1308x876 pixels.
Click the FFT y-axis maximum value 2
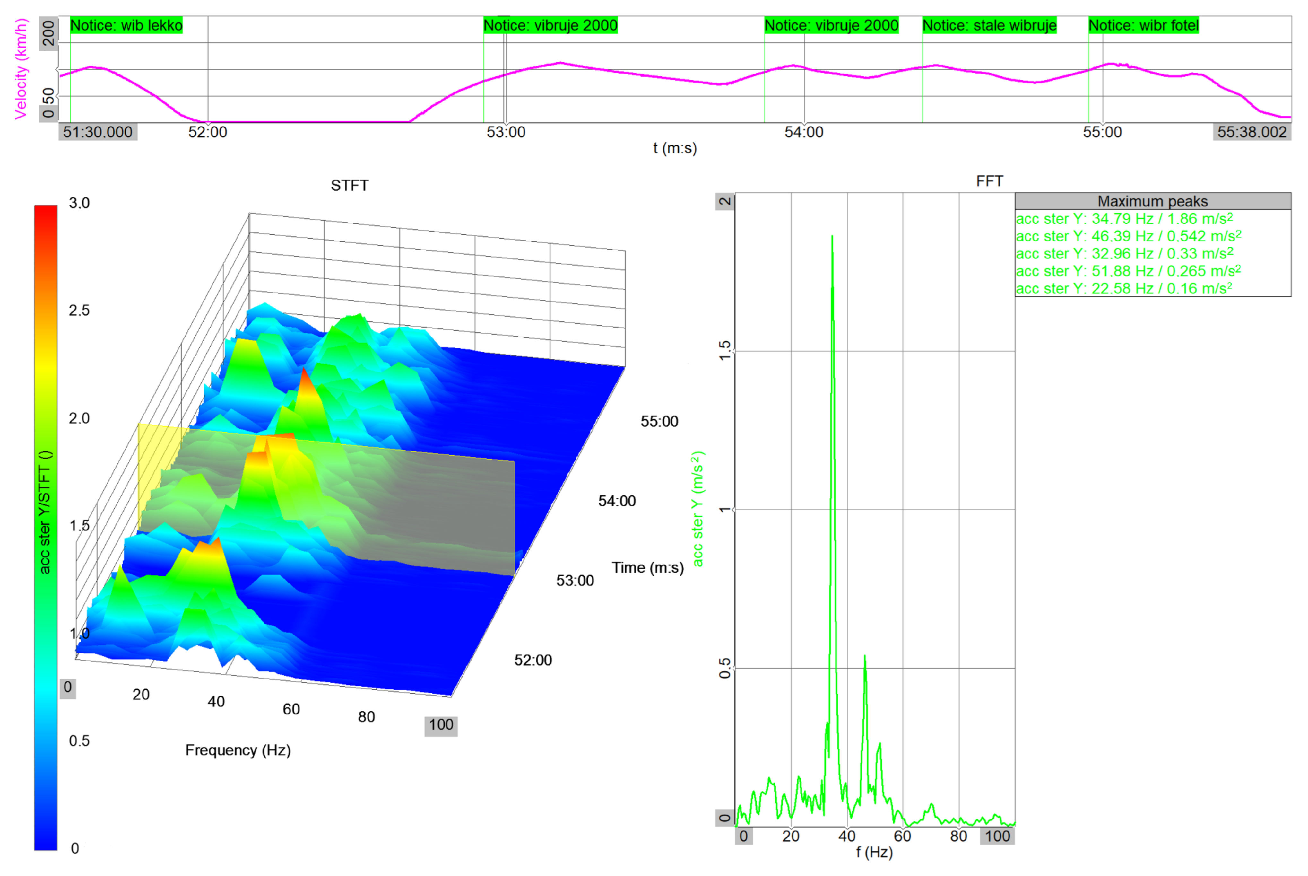pyautogui.click(x=725, y=202)
